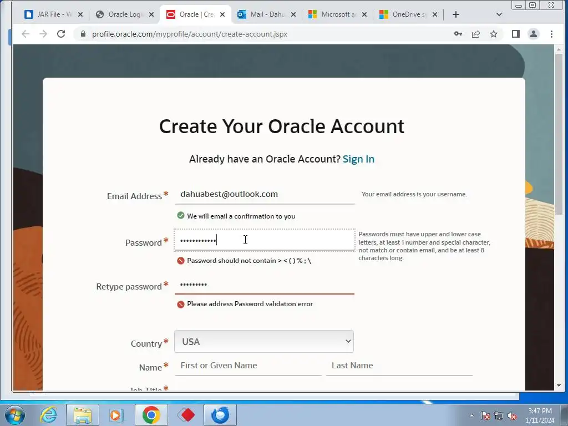Close the OneDrive tab

click(435, 14)
